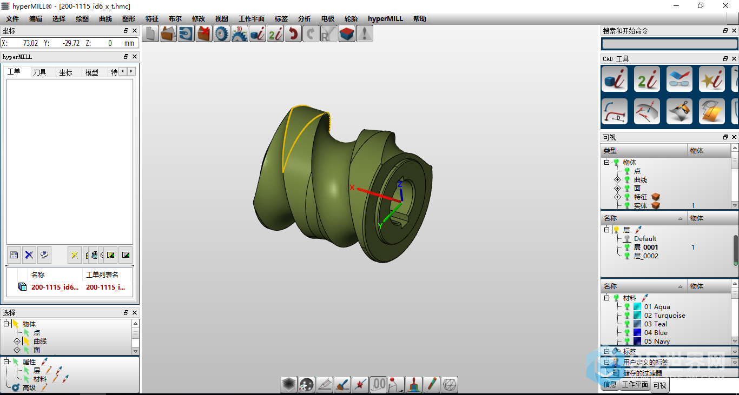The height and width of the screenshot is (395, 739).
Task: Click the shaded cube view icon at bottom
Action: (x=289, y=384)
